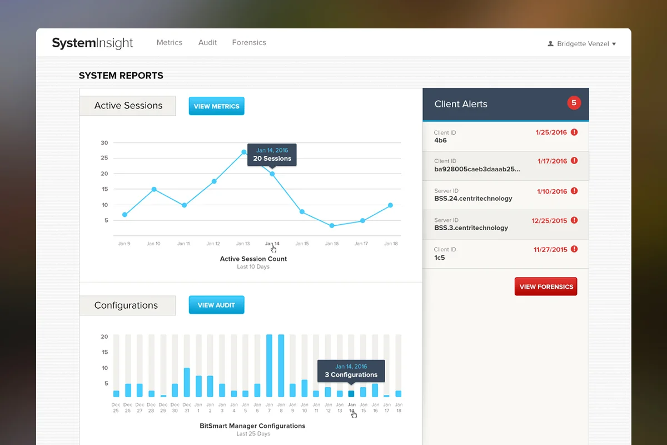Click the SYSTEM REPORTS heading
This screenshot has width=667, height=445.
[121, 76]
